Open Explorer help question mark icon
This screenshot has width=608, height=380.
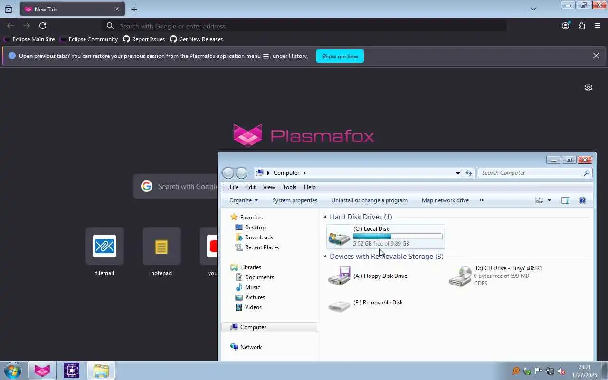[x=582, y=200]
